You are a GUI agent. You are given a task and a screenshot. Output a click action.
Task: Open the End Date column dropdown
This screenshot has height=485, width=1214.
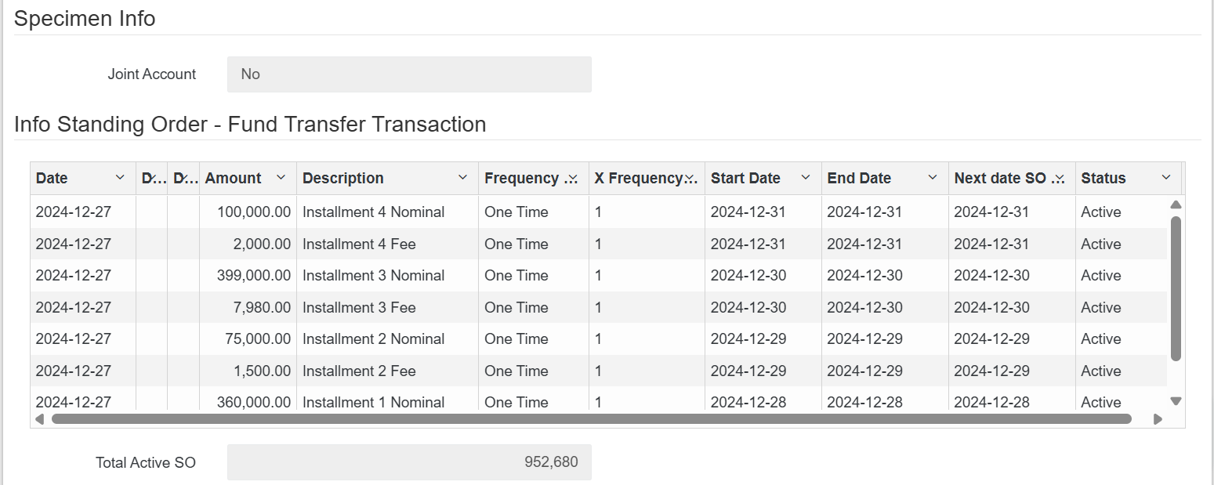tap(933, 178)
